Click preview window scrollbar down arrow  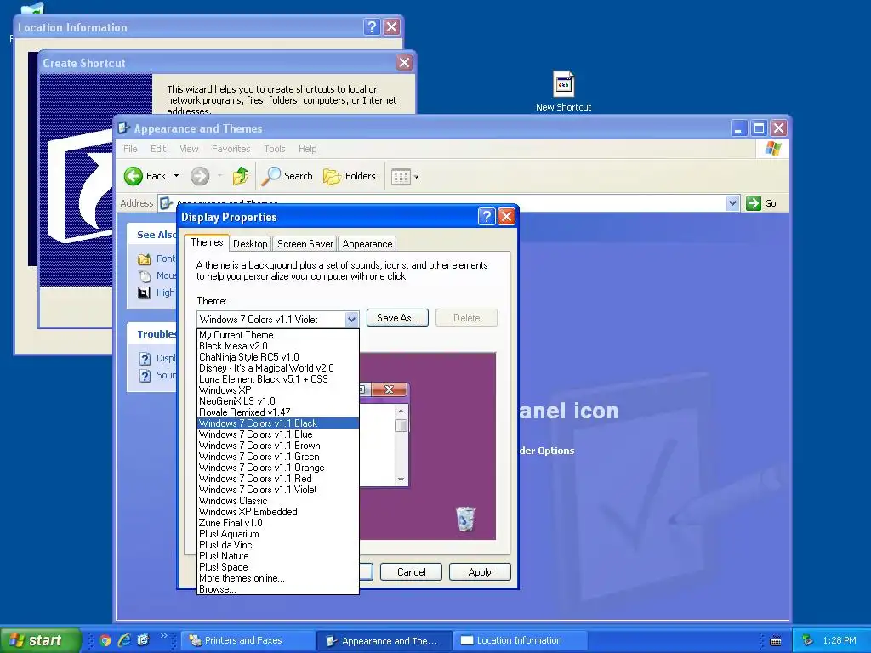click(x=401, y=480)
